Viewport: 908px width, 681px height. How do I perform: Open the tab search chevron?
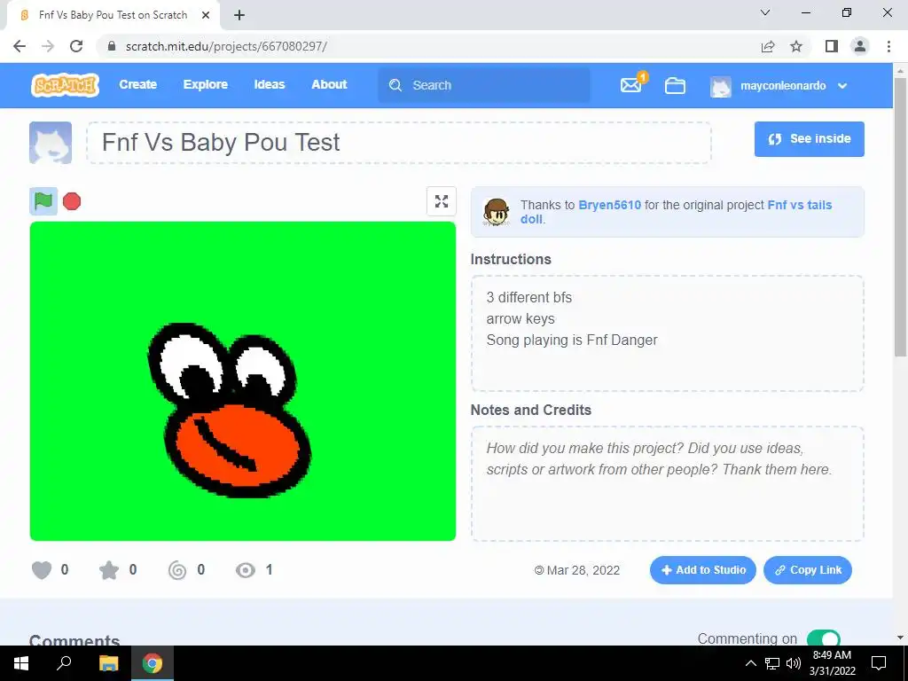click(x=765, y=12)
